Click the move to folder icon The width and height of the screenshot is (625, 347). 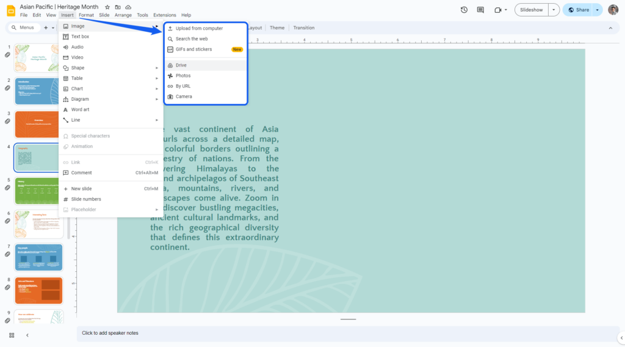(x=118, y=7)
